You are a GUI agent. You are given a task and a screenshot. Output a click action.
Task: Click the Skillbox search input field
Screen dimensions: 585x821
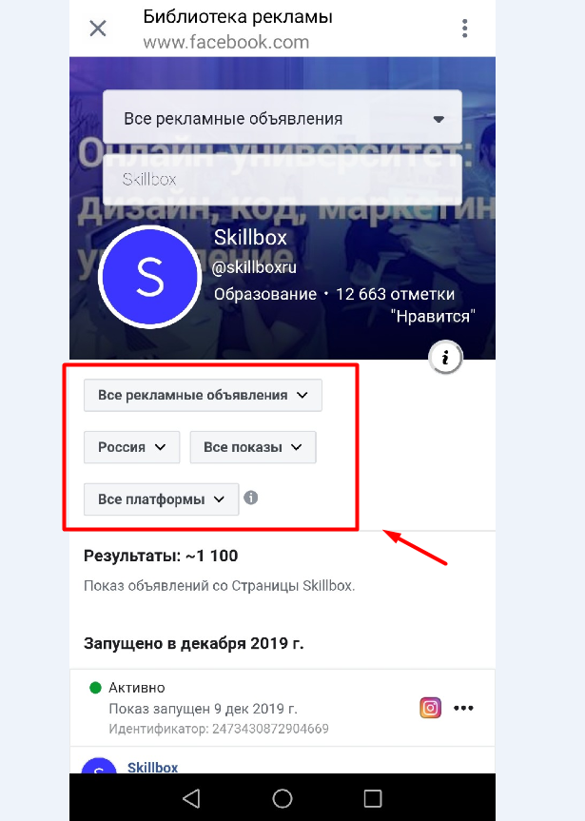(283, 180)
